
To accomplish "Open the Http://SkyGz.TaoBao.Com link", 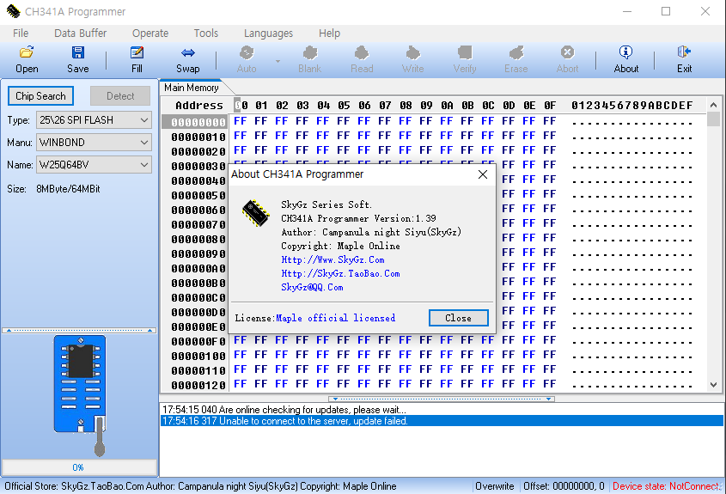I will click(340, 273).
